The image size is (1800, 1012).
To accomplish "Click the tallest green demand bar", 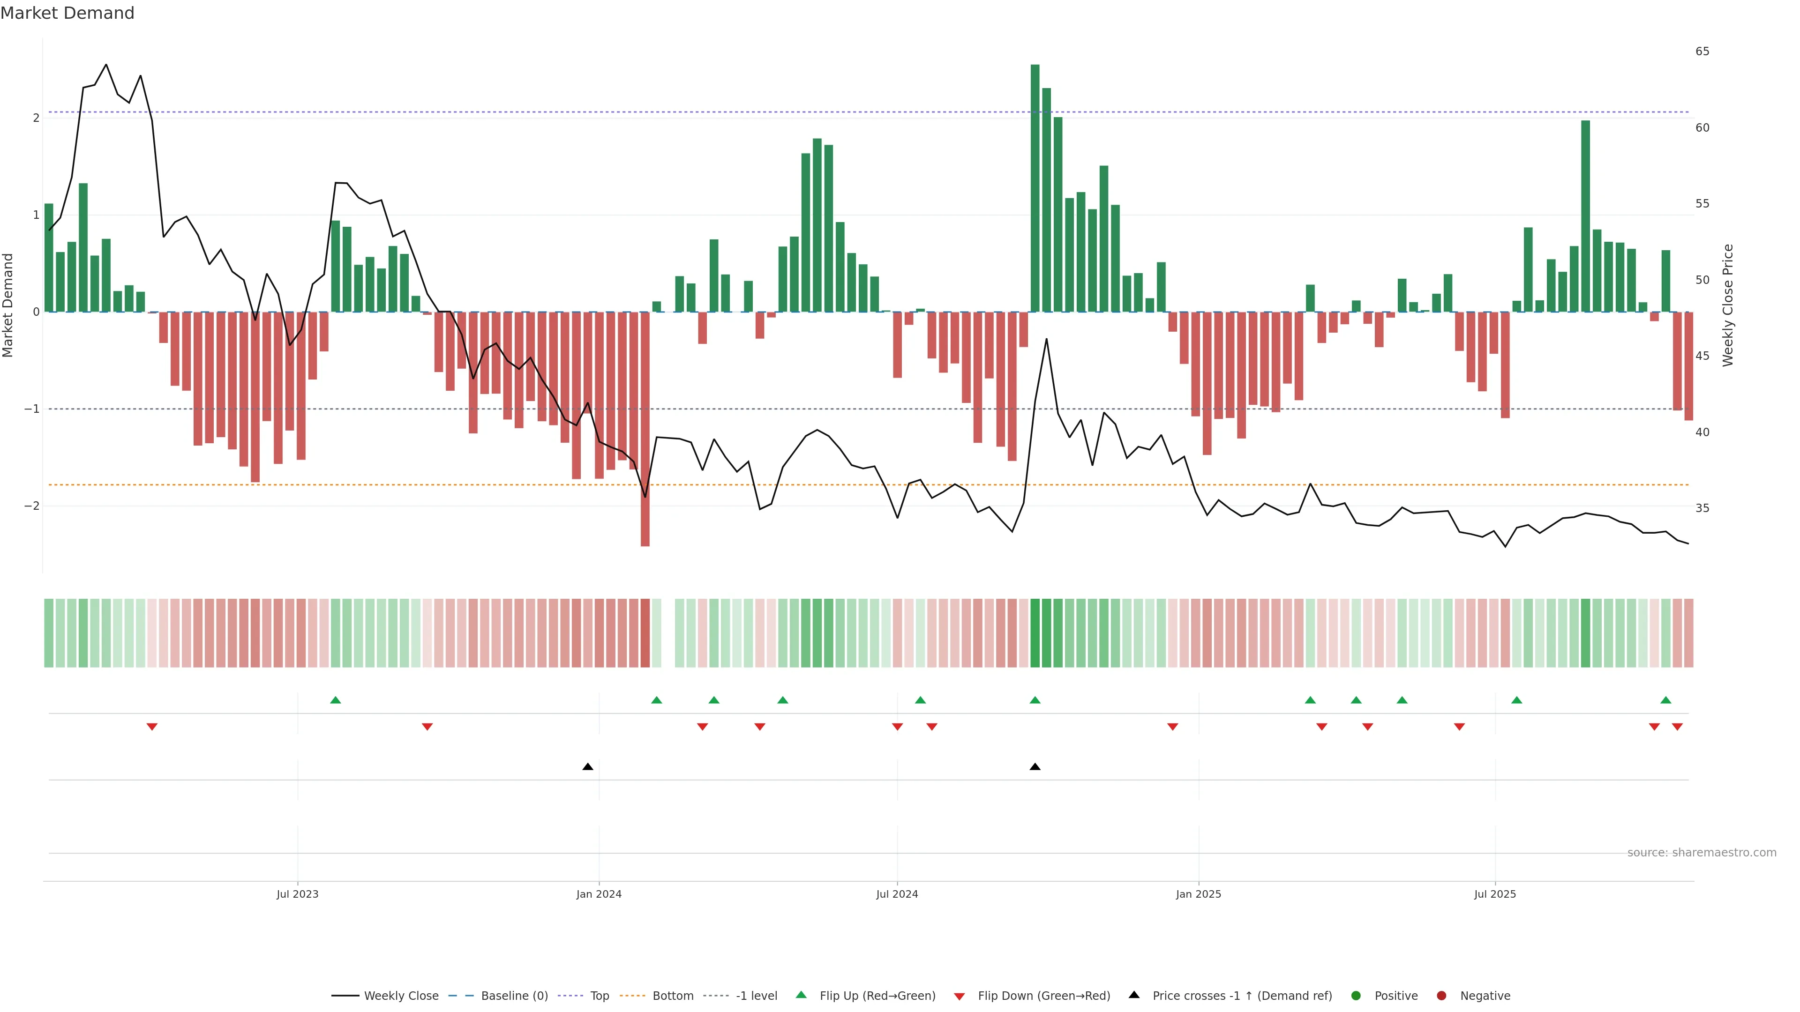I will (x=1035, y=188).
